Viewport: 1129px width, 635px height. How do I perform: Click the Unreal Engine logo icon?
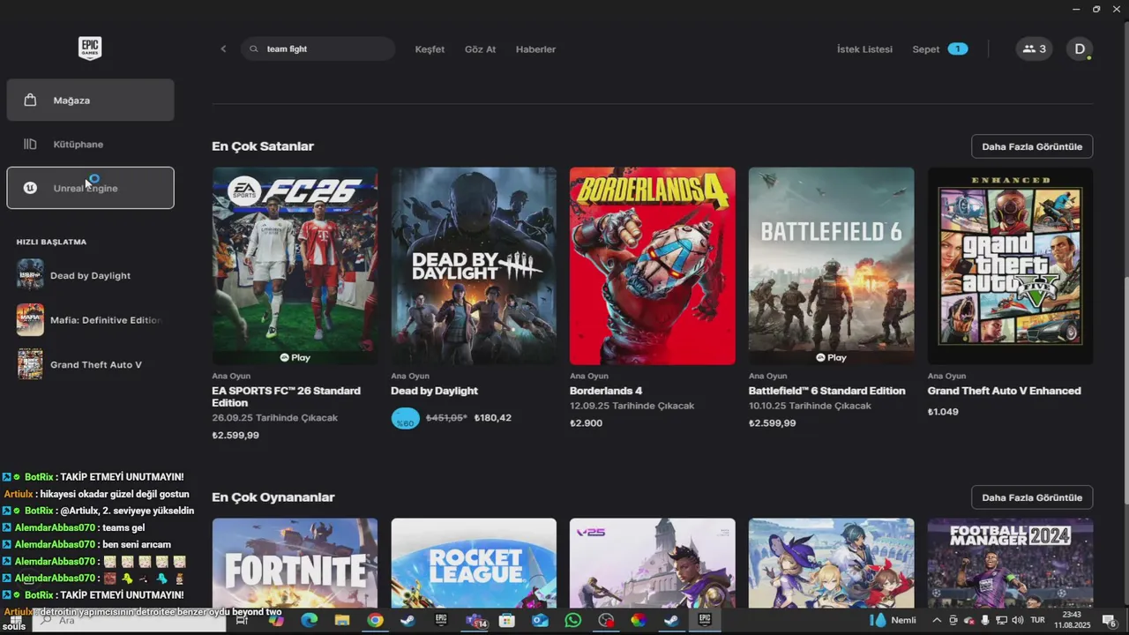(x=30, y=188)
